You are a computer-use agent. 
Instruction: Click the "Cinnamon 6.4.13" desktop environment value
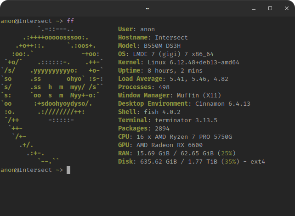pyautogui.click(x=223, y=104)
